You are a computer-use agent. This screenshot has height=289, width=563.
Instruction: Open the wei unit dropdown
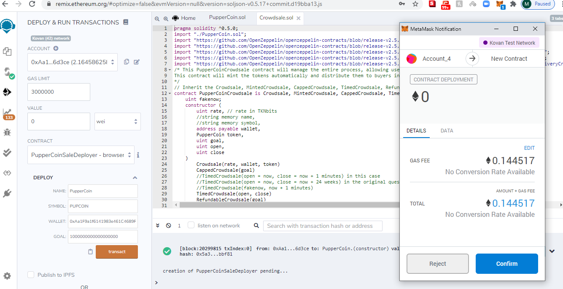point(118,122)
